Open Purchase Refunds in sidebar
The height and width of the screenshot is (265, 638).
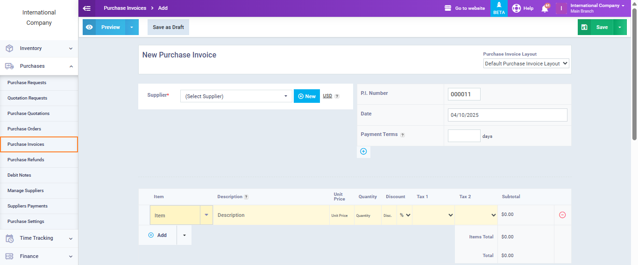point(26,160)
